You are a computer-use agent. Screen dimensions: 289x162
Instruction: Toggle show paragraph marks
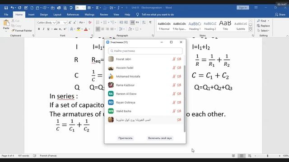tap(150, 22)
